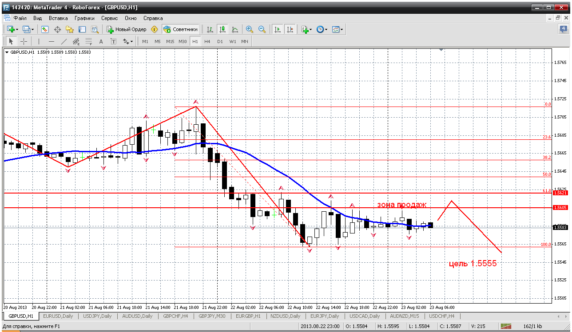
Task: Click the Новый Ордер button
Action: click(x=127, y=29)
